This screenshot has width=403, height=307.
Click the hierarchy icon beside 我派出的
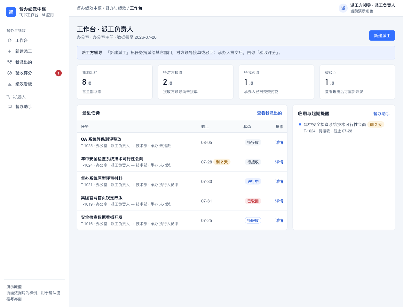(x=10, y=62)
